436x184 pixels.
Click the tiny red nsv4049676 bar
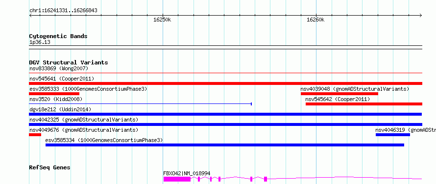point(35,135)
